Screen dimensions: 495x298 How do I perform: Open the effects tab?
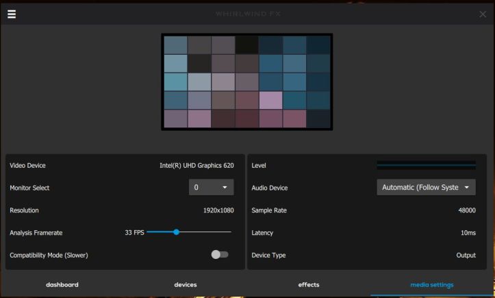(x=309, y=284)
